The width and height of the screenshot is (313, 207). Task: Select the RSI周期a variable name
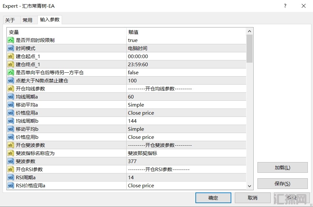pos(26,178)
